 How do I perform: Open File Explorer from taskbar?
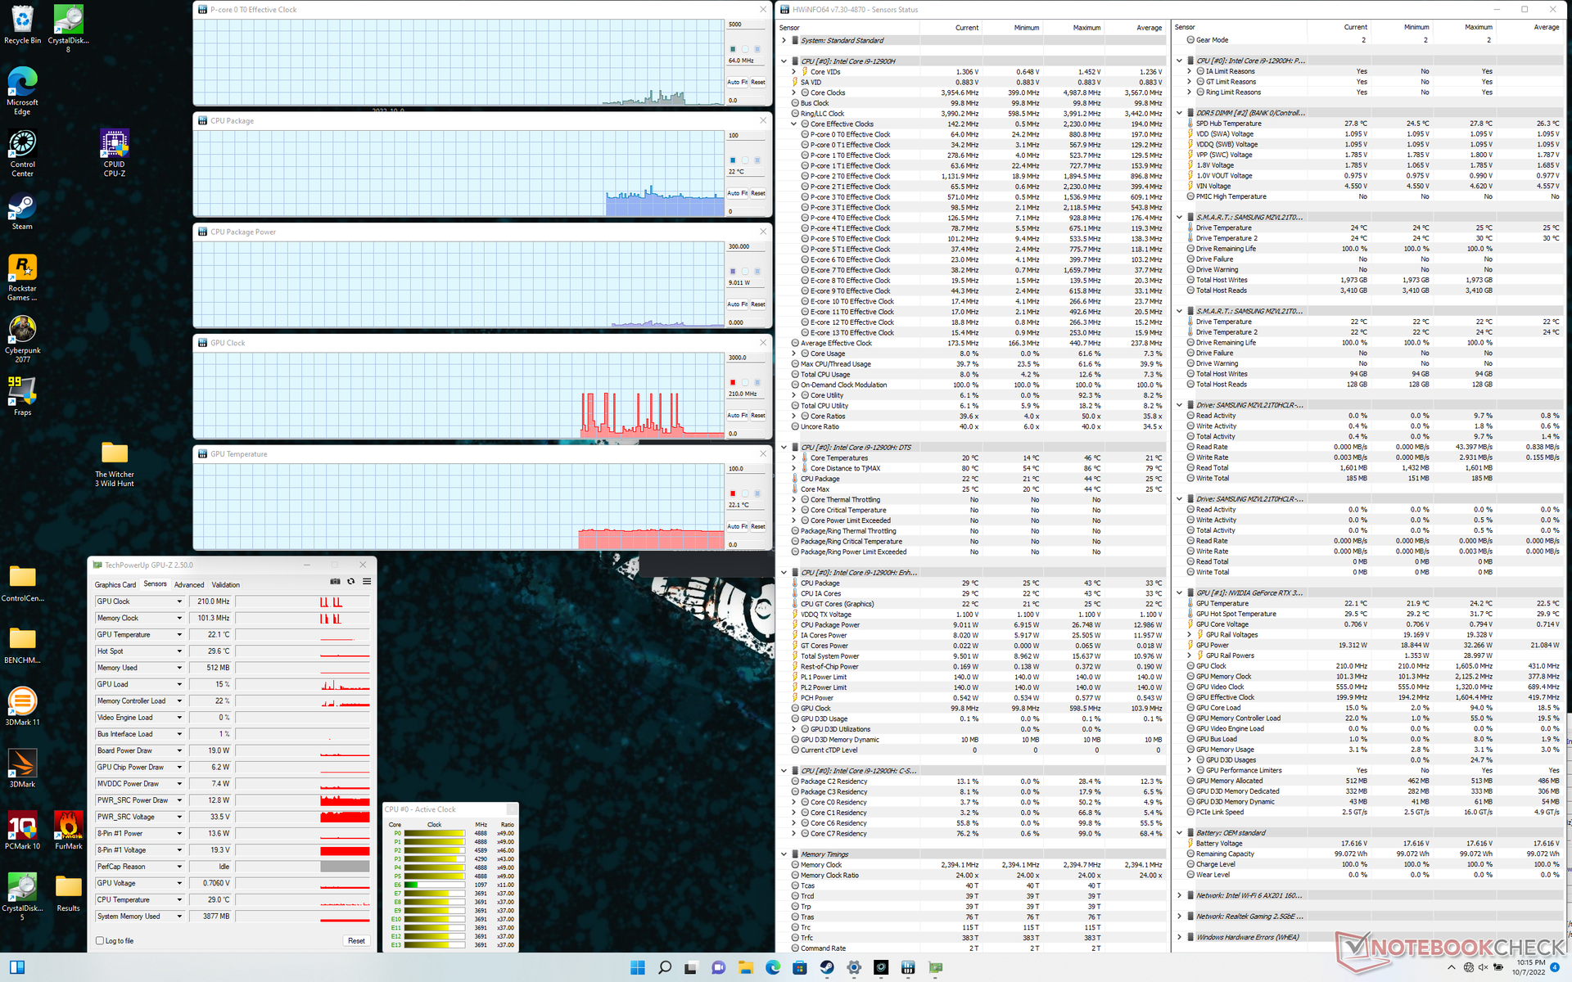click(745, 967)
